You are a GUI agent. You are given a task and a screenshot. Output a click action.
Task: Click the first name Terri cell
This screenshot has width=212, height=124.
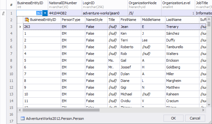(x=130, y=40)
